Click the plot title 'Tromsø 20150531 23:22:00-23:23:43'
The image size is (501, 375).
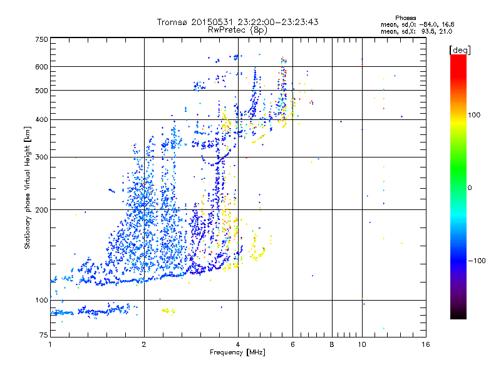click(237, 22)
